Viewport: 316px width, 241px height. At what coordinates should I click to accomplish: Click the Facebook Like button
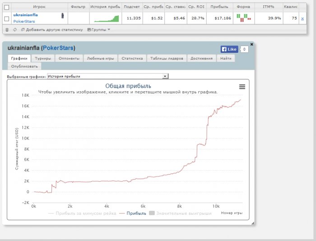coord(229,49)
